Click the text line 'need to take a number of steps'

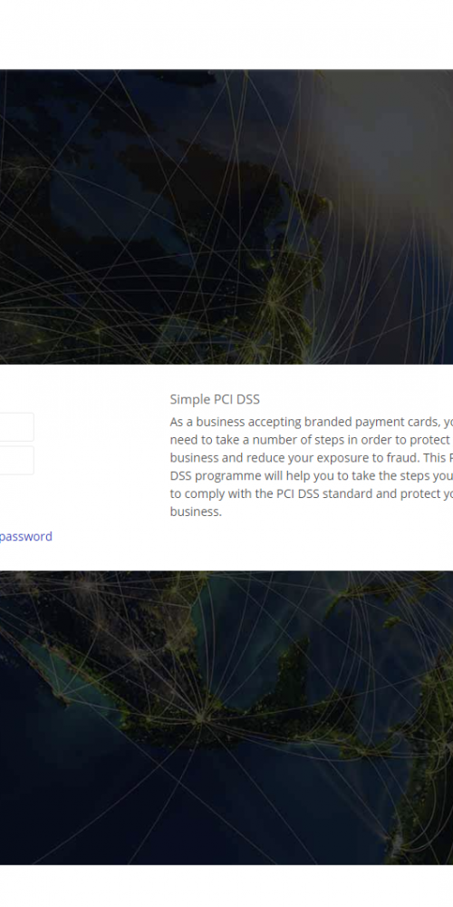pyautogui.click(x=312, y=440)
